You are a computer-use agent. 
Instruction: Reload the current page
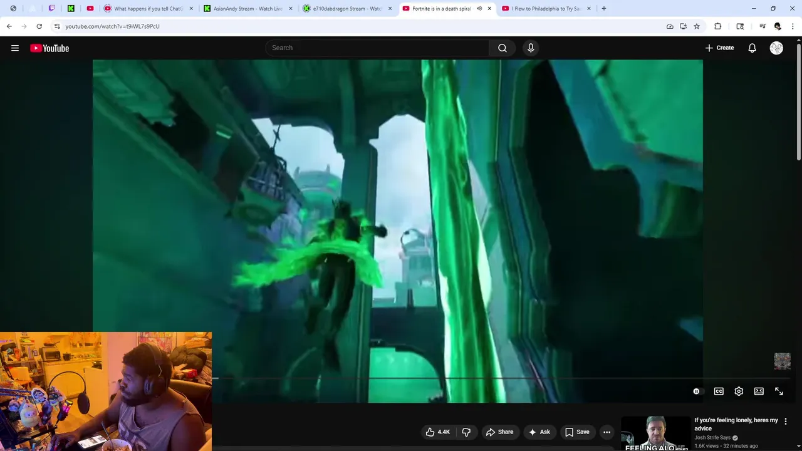click(x=39, y=26)
